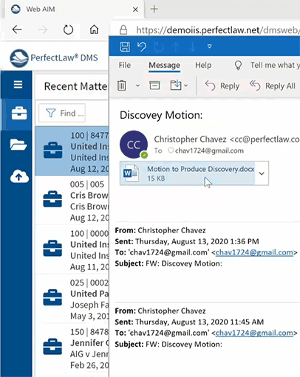Click the Move to folder icon
The image size is (300, 377).
tap(176, 86)
